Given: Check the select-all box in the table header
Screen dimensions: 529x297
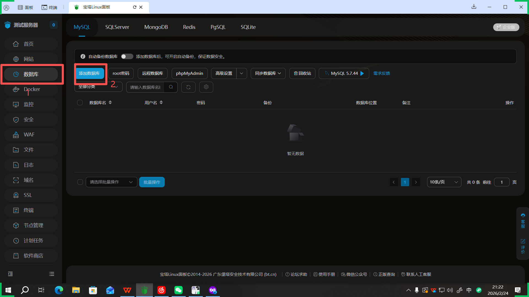Looking at the screenshot, I should 80,103.
